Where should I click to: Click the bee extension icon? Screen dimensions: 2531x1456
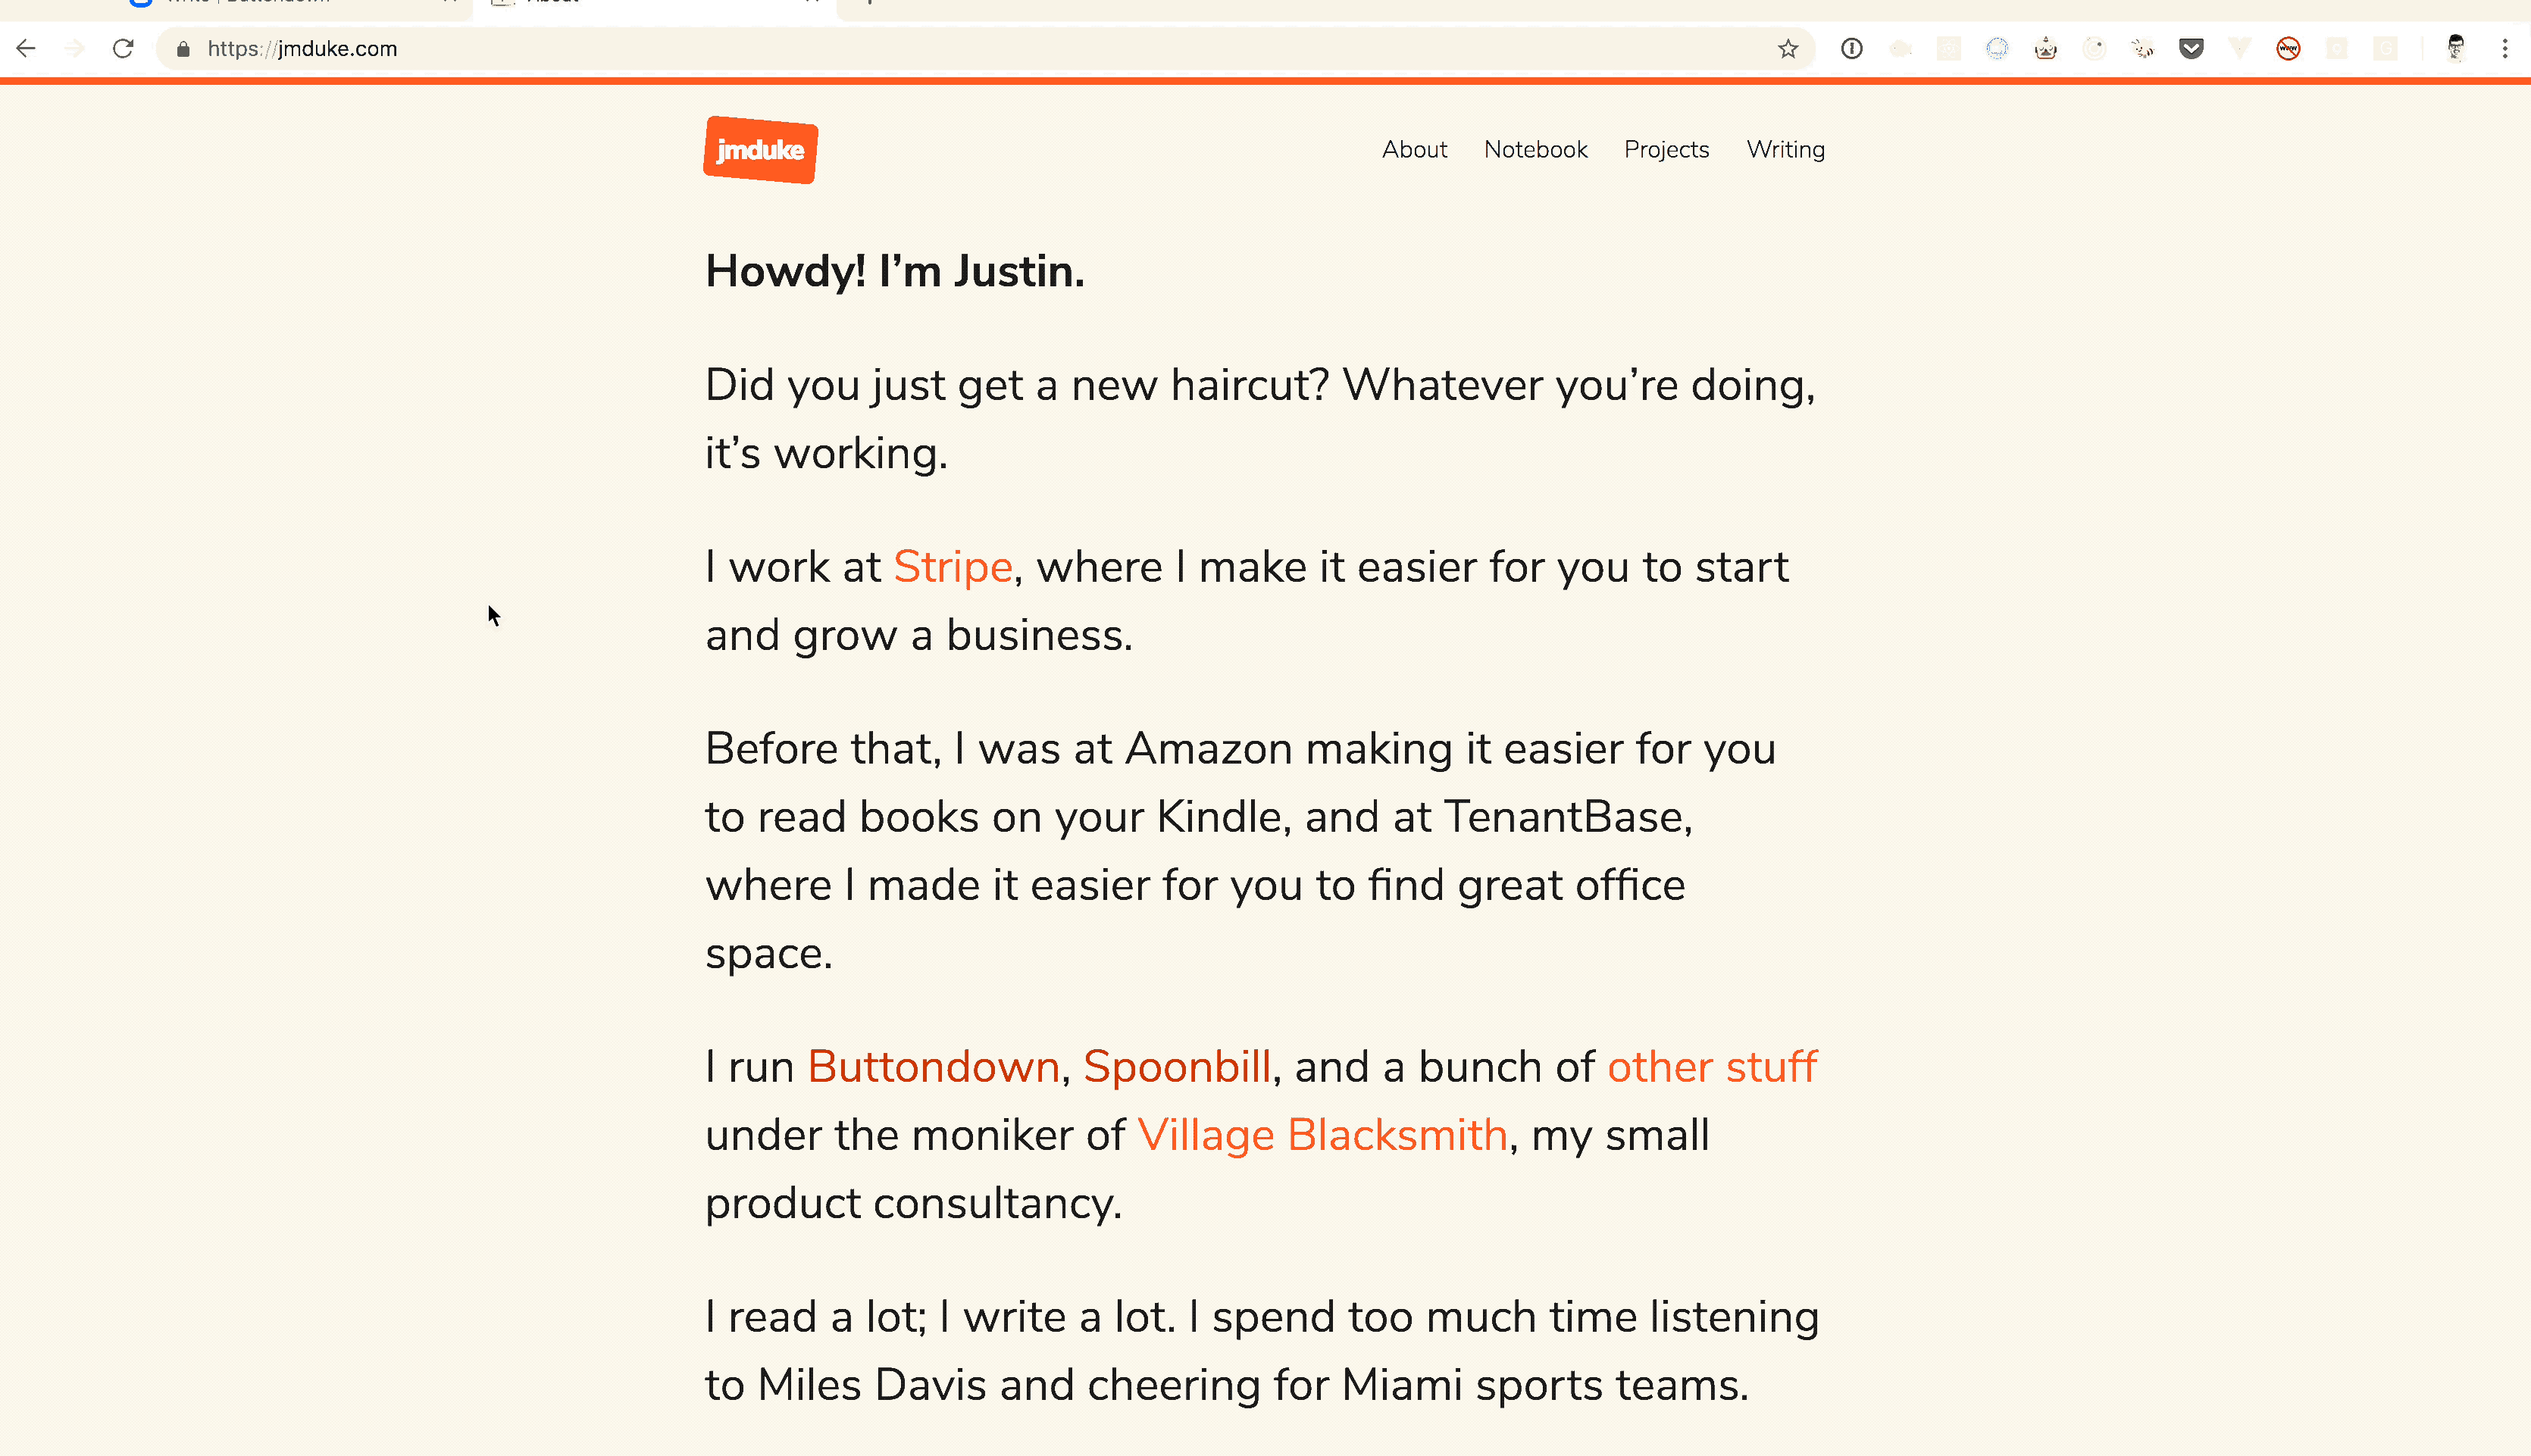pos(2142,48)
